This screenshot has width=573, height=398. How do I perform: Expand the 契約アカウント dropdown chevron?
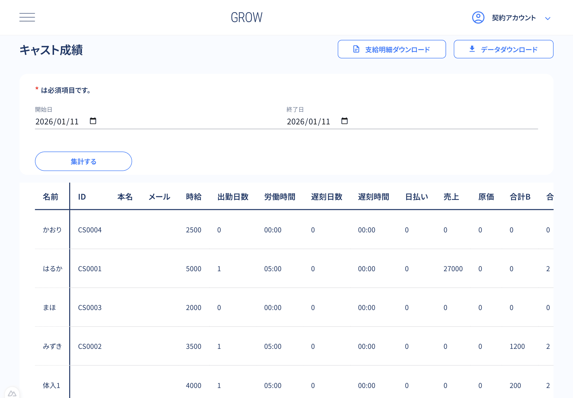[x=548, y=19]
